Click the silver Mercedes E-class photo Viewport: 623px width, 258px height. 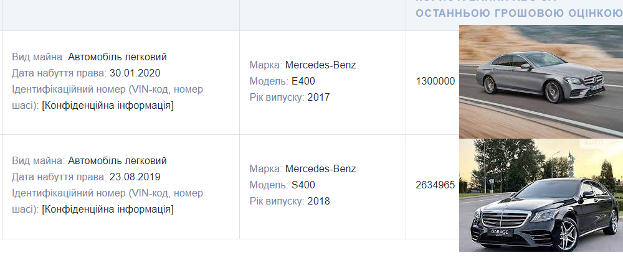click(x=541, y=81)
